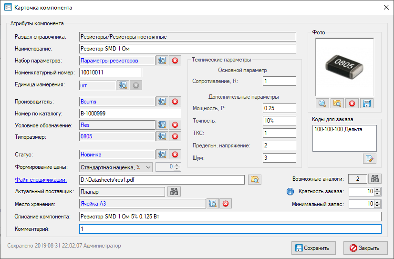Click the info icon near Кратность заказа
The height and width of the screenshot is (259, 394).
pos(290,192)
